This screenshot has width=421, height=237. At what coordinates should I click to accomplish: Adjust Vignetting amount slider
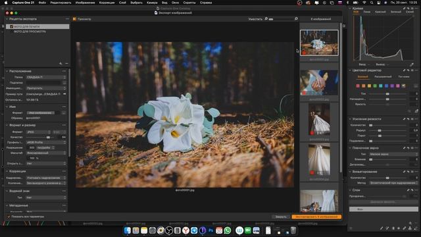pyautogui.click(x=387, y=178)
